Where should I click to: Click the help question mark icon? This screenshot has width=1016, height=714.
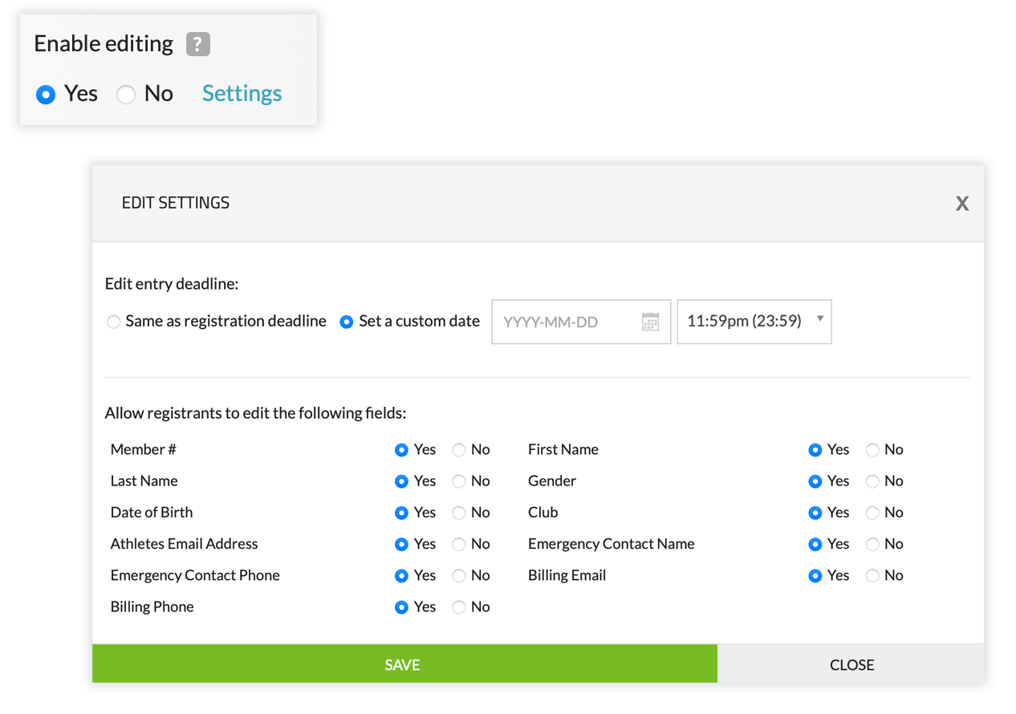197,44
